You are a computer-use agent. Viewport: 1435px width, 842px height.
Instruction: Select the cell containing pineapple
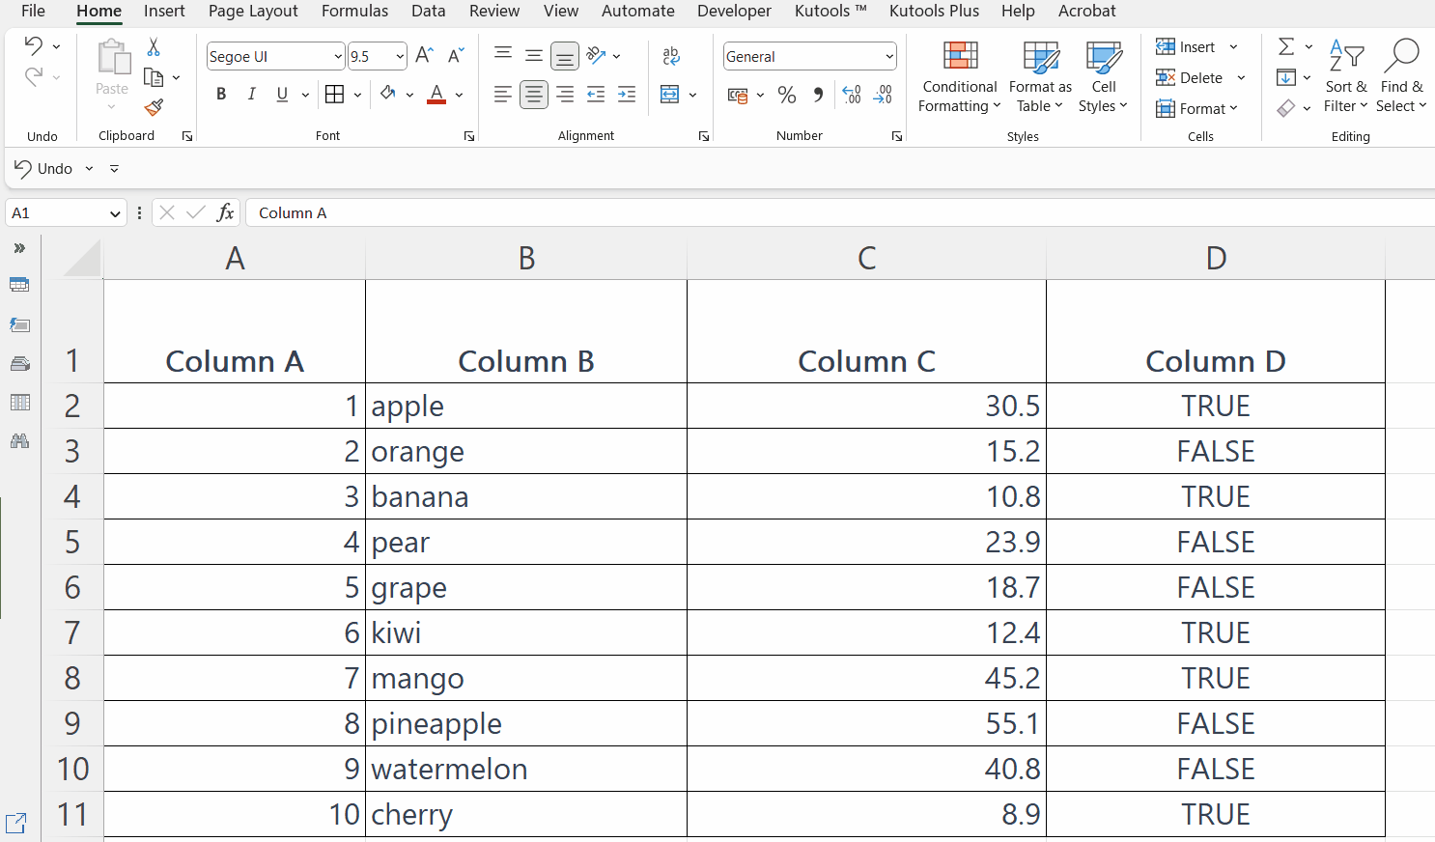(x=526, y=723)
